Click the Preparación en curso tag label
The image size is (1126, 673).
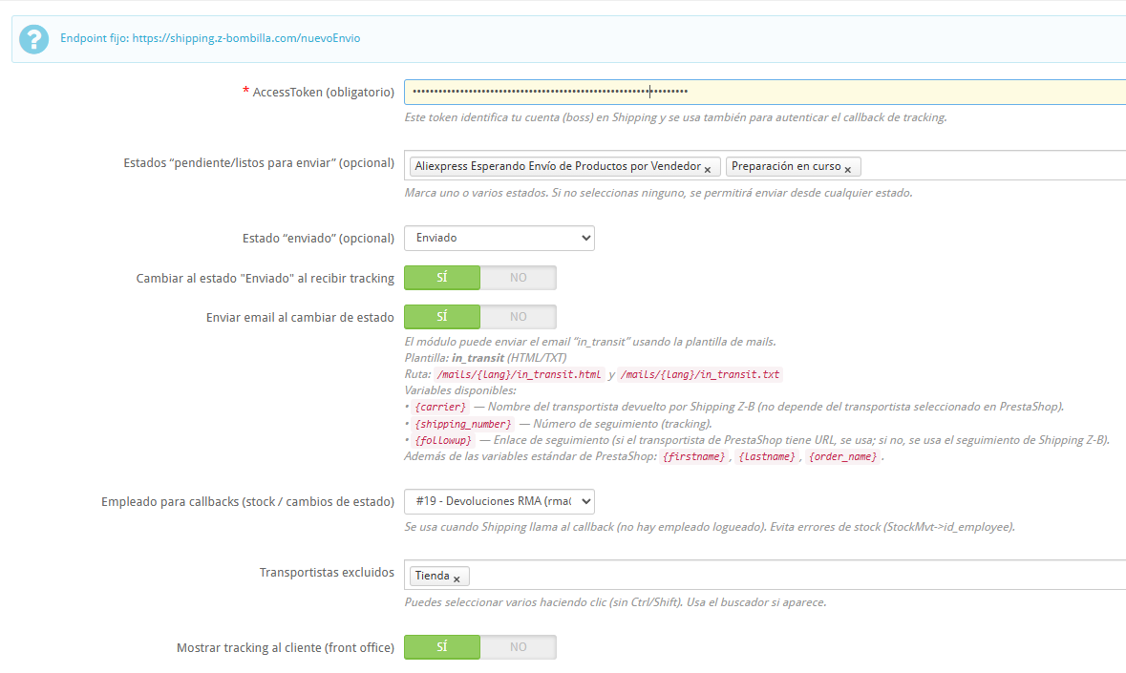pyautogui.click(x=786, y=166)
